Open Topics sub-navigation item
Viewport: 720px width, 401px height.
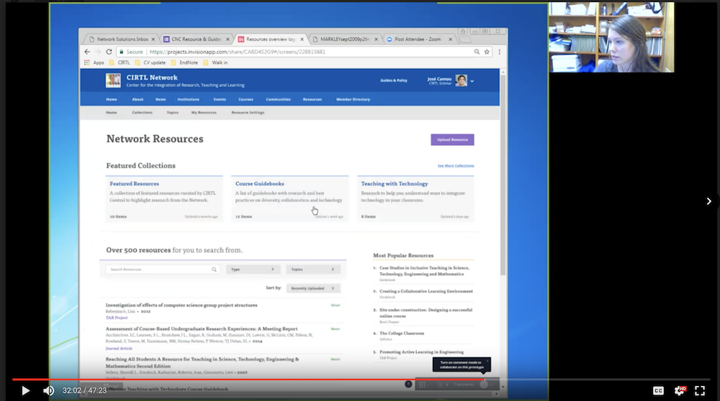173,113
